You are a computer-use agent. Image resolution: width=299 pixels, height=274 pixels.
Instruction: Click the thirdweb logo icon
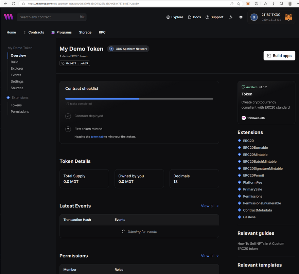click(8, 17)
